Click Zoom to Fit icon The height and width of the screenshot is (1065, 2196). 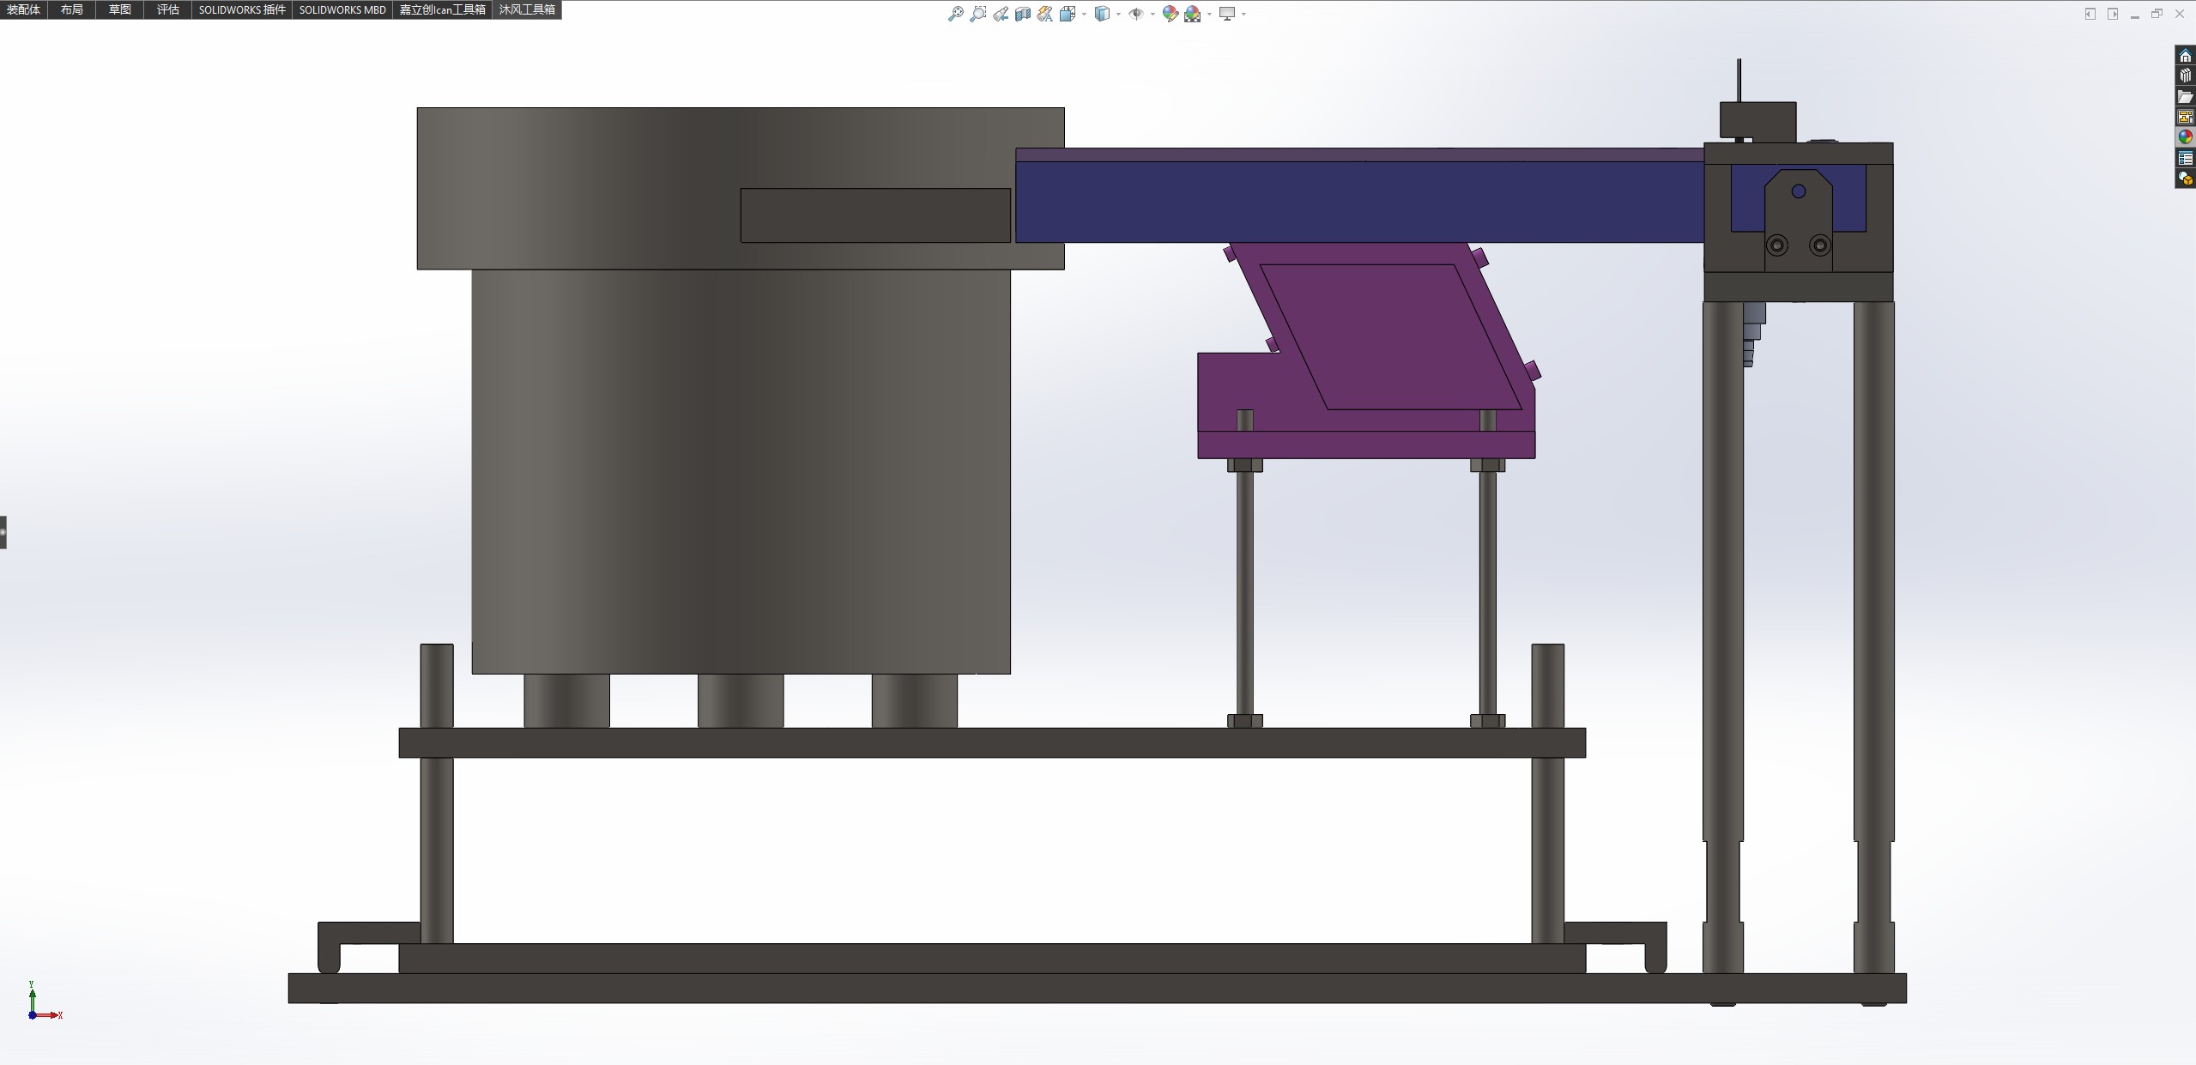955,14
